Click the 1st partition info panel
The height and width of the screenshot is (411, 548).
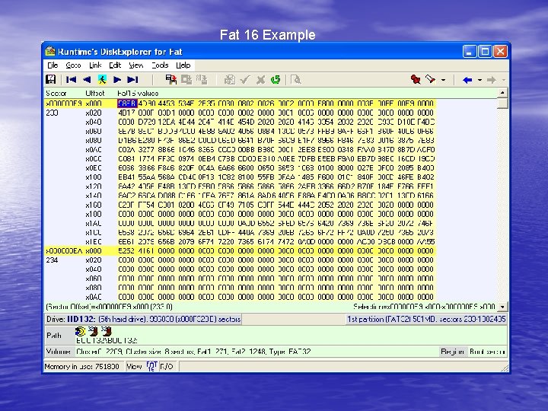[x=426, y=319]
